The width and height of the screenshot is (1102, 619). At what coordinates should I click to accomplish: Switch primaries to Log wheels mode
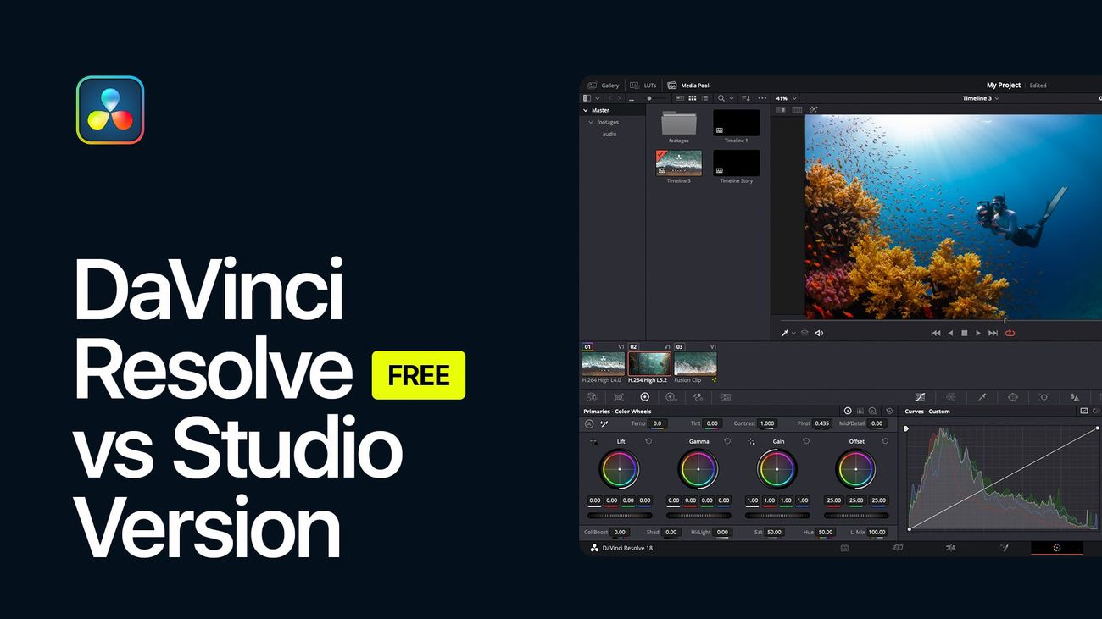coord(873,412)
